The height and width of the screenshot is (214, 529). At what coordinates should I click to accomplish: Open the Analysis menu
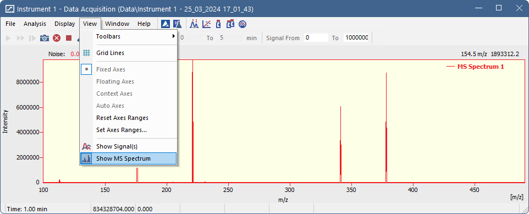click(35, 24)
